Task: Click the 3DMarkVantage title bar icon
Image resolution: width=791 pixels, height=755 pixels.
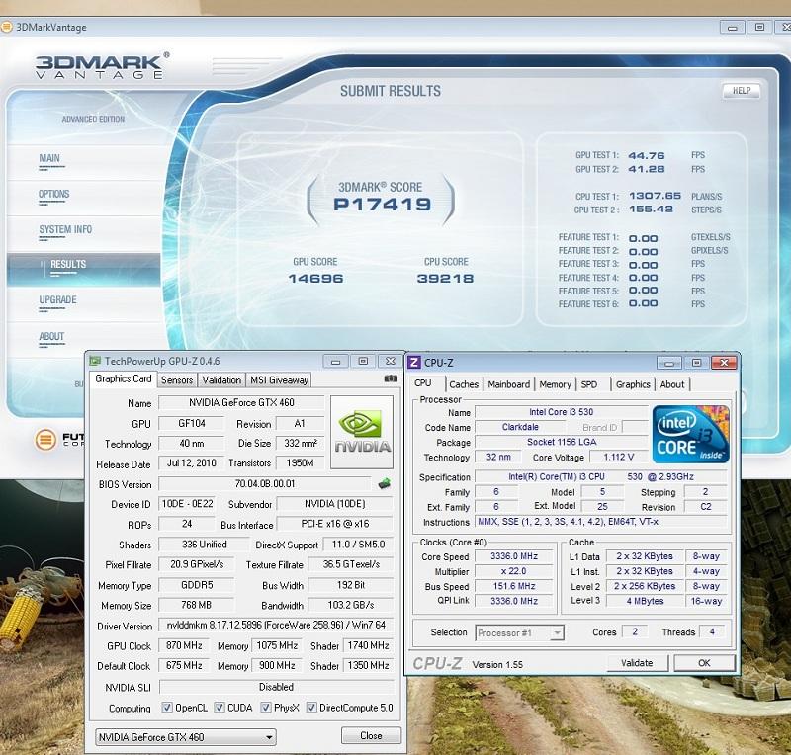Action: [6, 27]
